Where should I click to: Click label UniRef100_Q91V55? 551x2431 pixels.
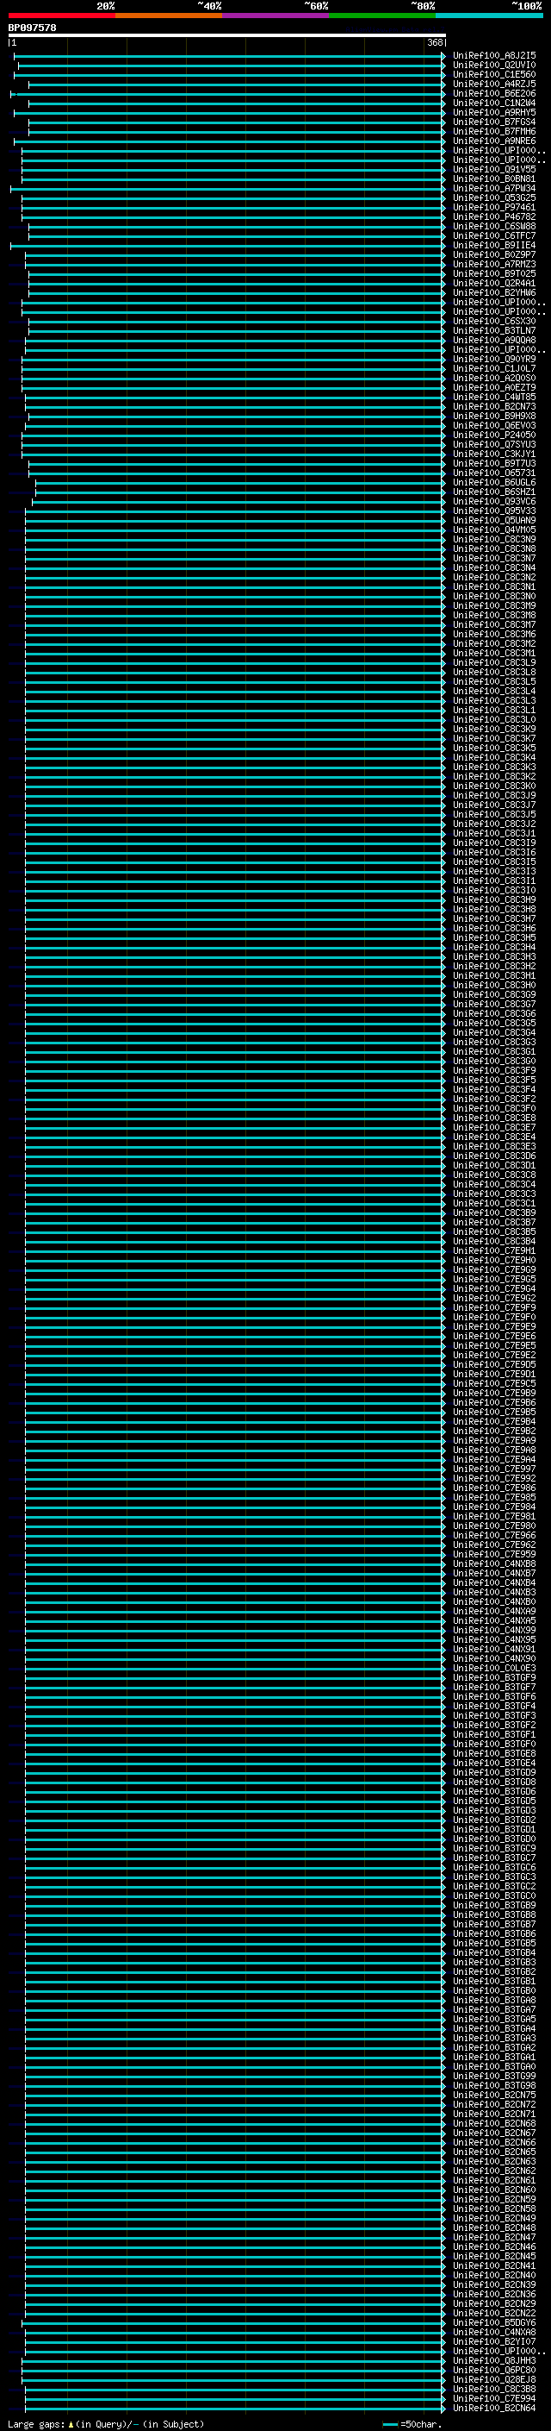[494, 169]
